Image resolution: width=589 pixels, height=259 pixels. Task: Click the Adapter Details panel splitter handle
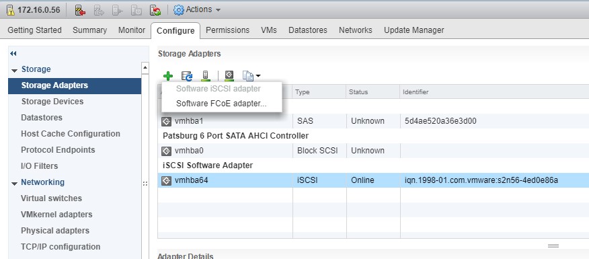point(553,246)
